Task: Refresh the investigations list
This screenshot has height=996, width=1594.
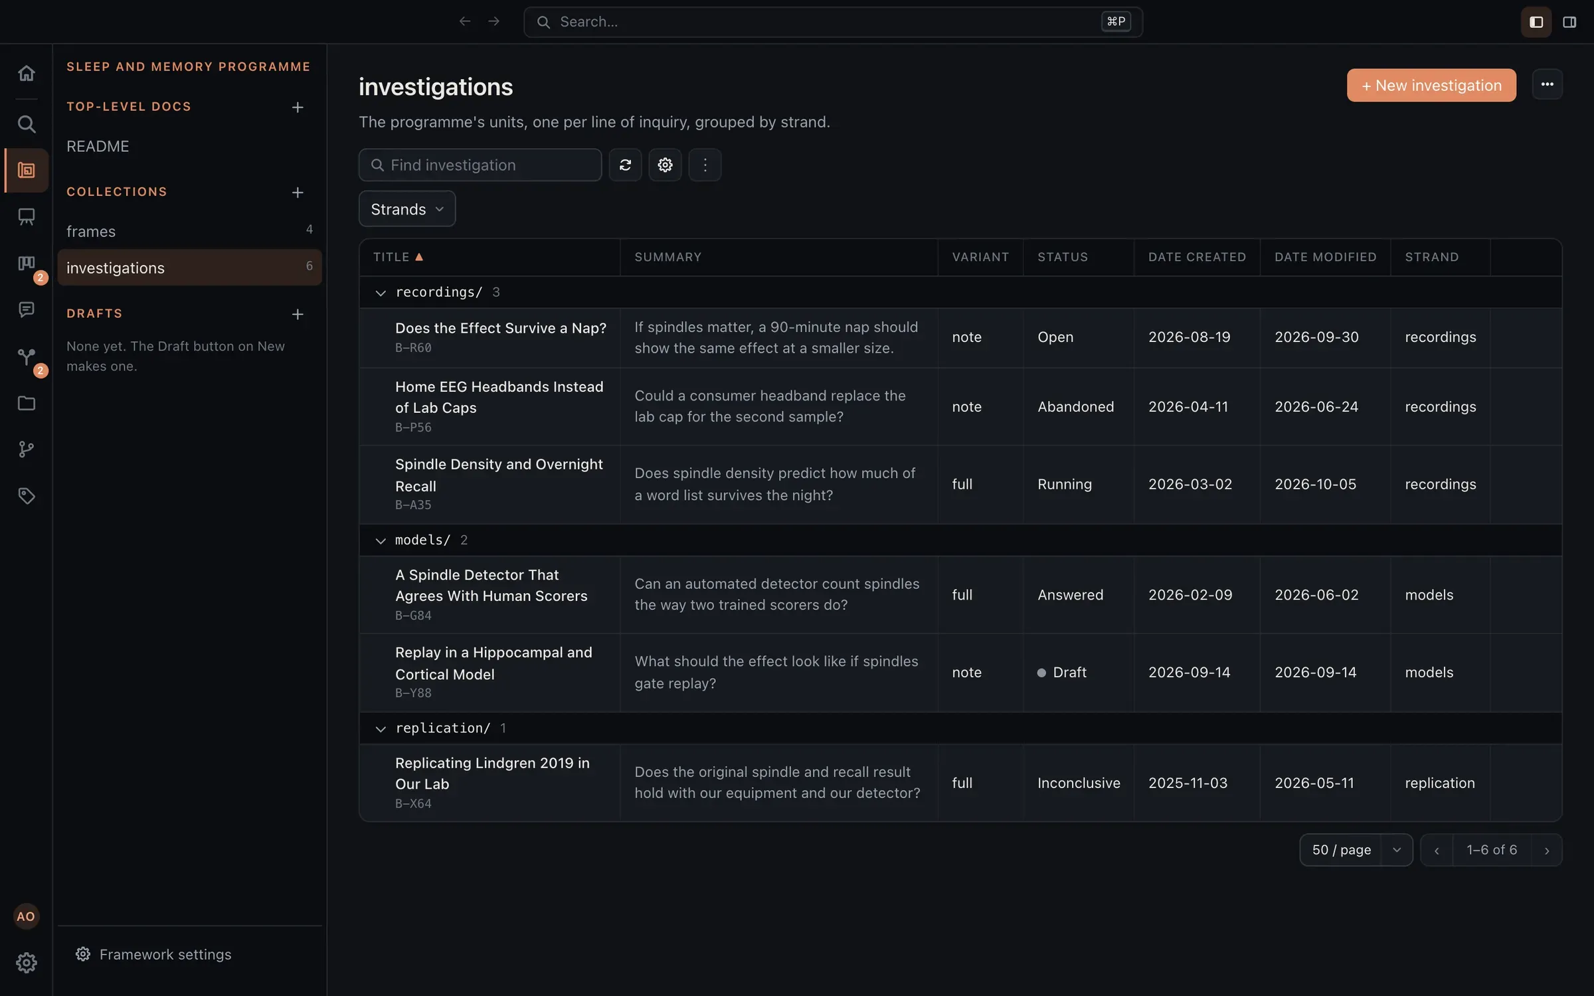Action: [x=625, y=165]
